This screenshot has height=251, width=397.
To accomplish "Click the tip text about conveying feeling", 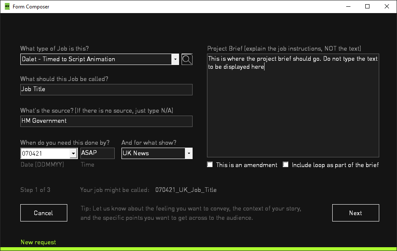I will pos(191,213).
